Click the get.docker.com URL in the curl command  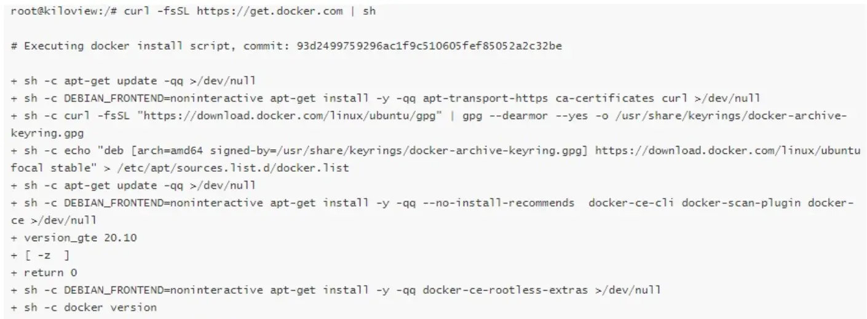[x=270, y=12]
